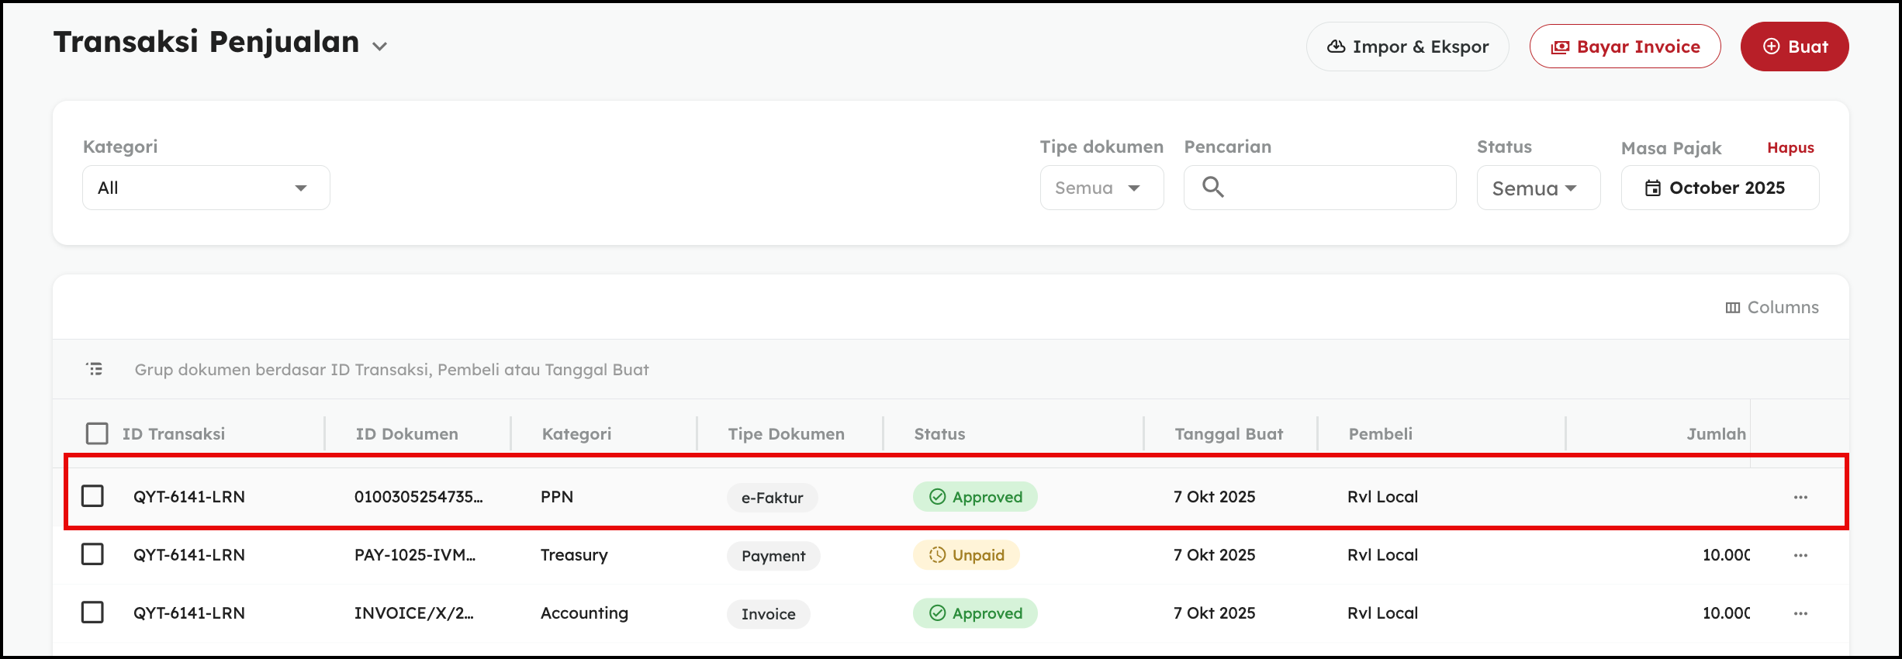1902x659 pixels.
Task: Click the Hapus link to clear period
Action: coord(1790,147)
